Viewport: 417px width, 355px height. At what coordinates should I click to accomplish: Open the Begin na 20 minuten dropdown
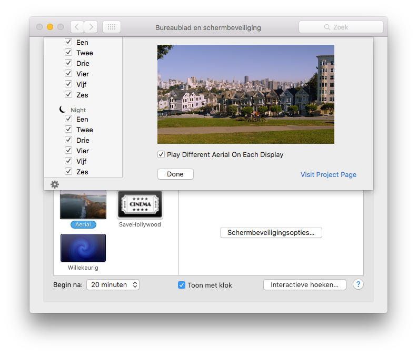pyautogui.click(x=113, y=285)
